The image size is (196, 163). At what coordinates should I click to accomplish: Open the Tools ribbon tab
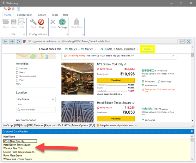pyautogui.click(x=55, y=15)
